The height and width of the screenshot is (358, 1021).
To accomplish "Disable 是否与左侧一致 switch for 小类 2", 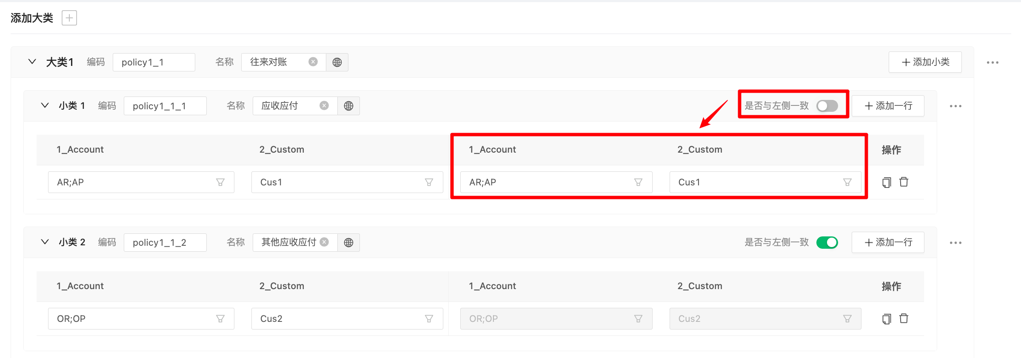I will point(827,242).
